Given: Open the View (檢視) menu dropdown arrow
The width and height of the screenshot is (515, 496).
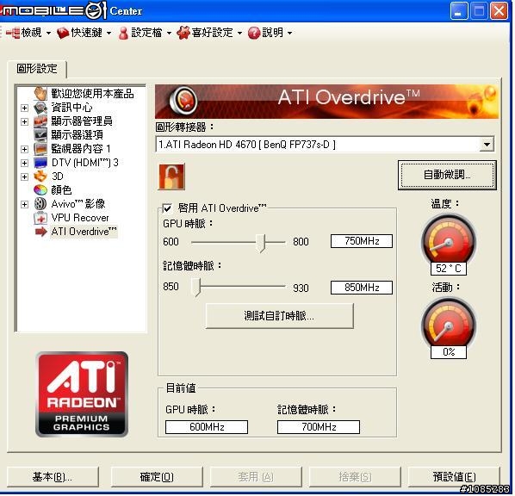Looking at the screenshot, I should point(48,33).
